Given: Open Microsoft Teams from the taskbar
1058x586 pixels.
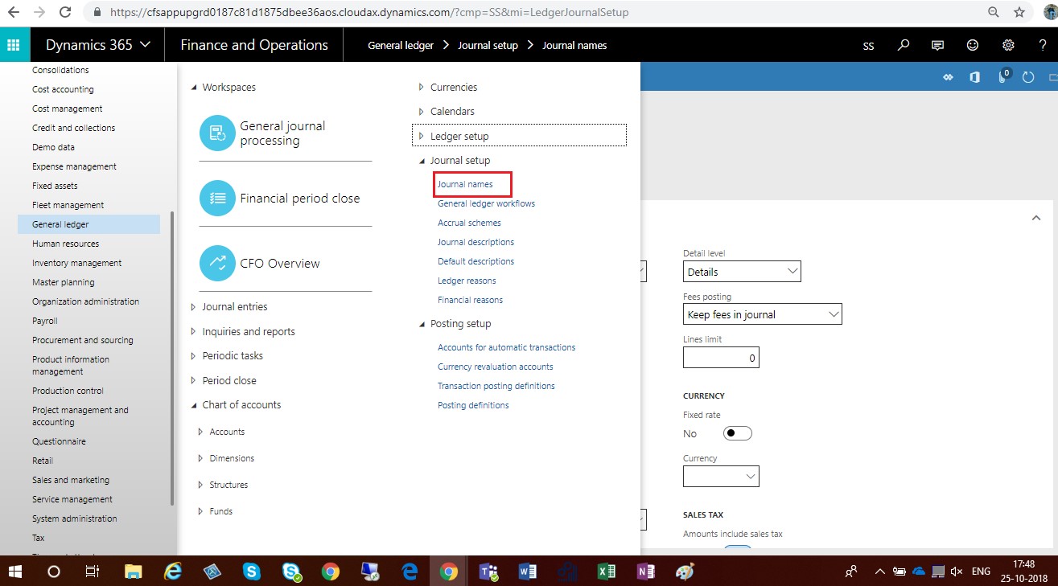Looking at the screenshot, I should point(488,572).
